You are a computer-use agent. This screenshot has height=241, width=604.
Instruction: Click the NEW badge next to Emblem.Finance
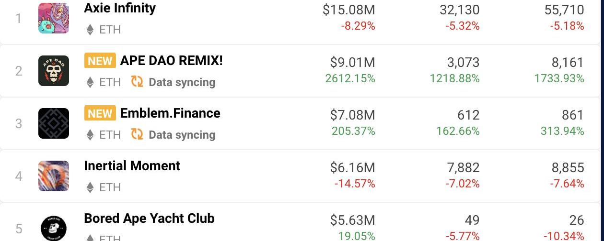(100, 113)
